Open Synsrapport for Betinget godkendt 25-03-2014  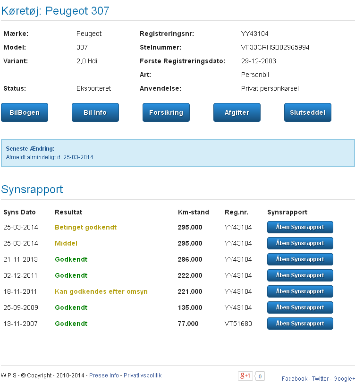tap(300, 227)
